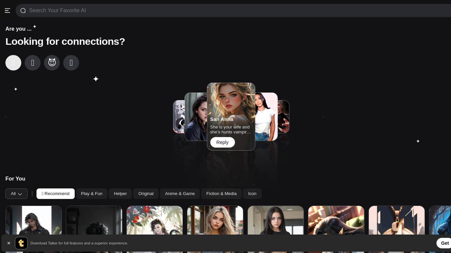Switch to Anime & Game tab

tap(180, 194)
